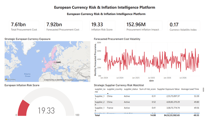Click the Microsoft Bing logo on map

[x=10, y=80]
